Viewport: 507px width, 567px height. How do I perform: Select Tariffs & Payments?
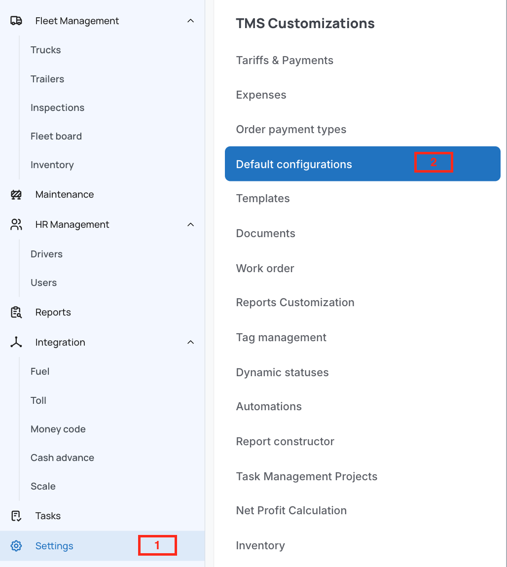(285, 60)
